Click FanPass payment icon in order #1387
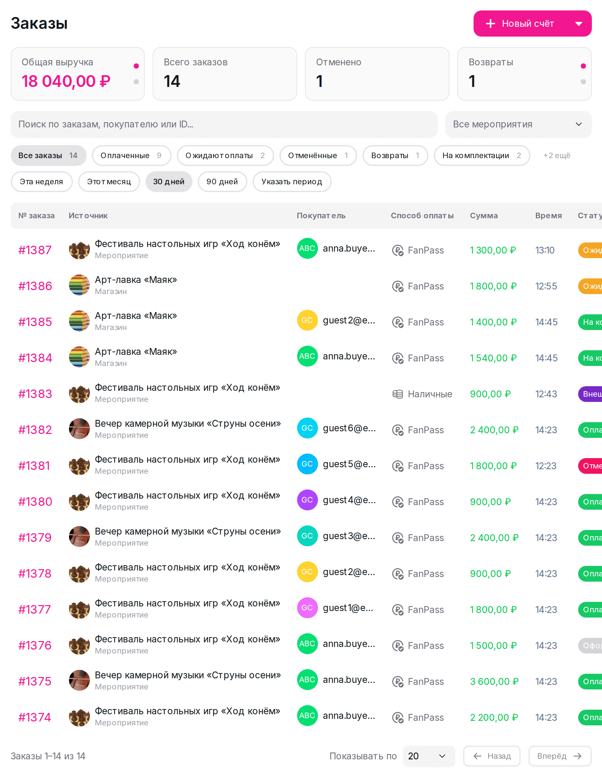Viewport: 602px width, 777px height. pyautogui.click(x=397, y=251)
